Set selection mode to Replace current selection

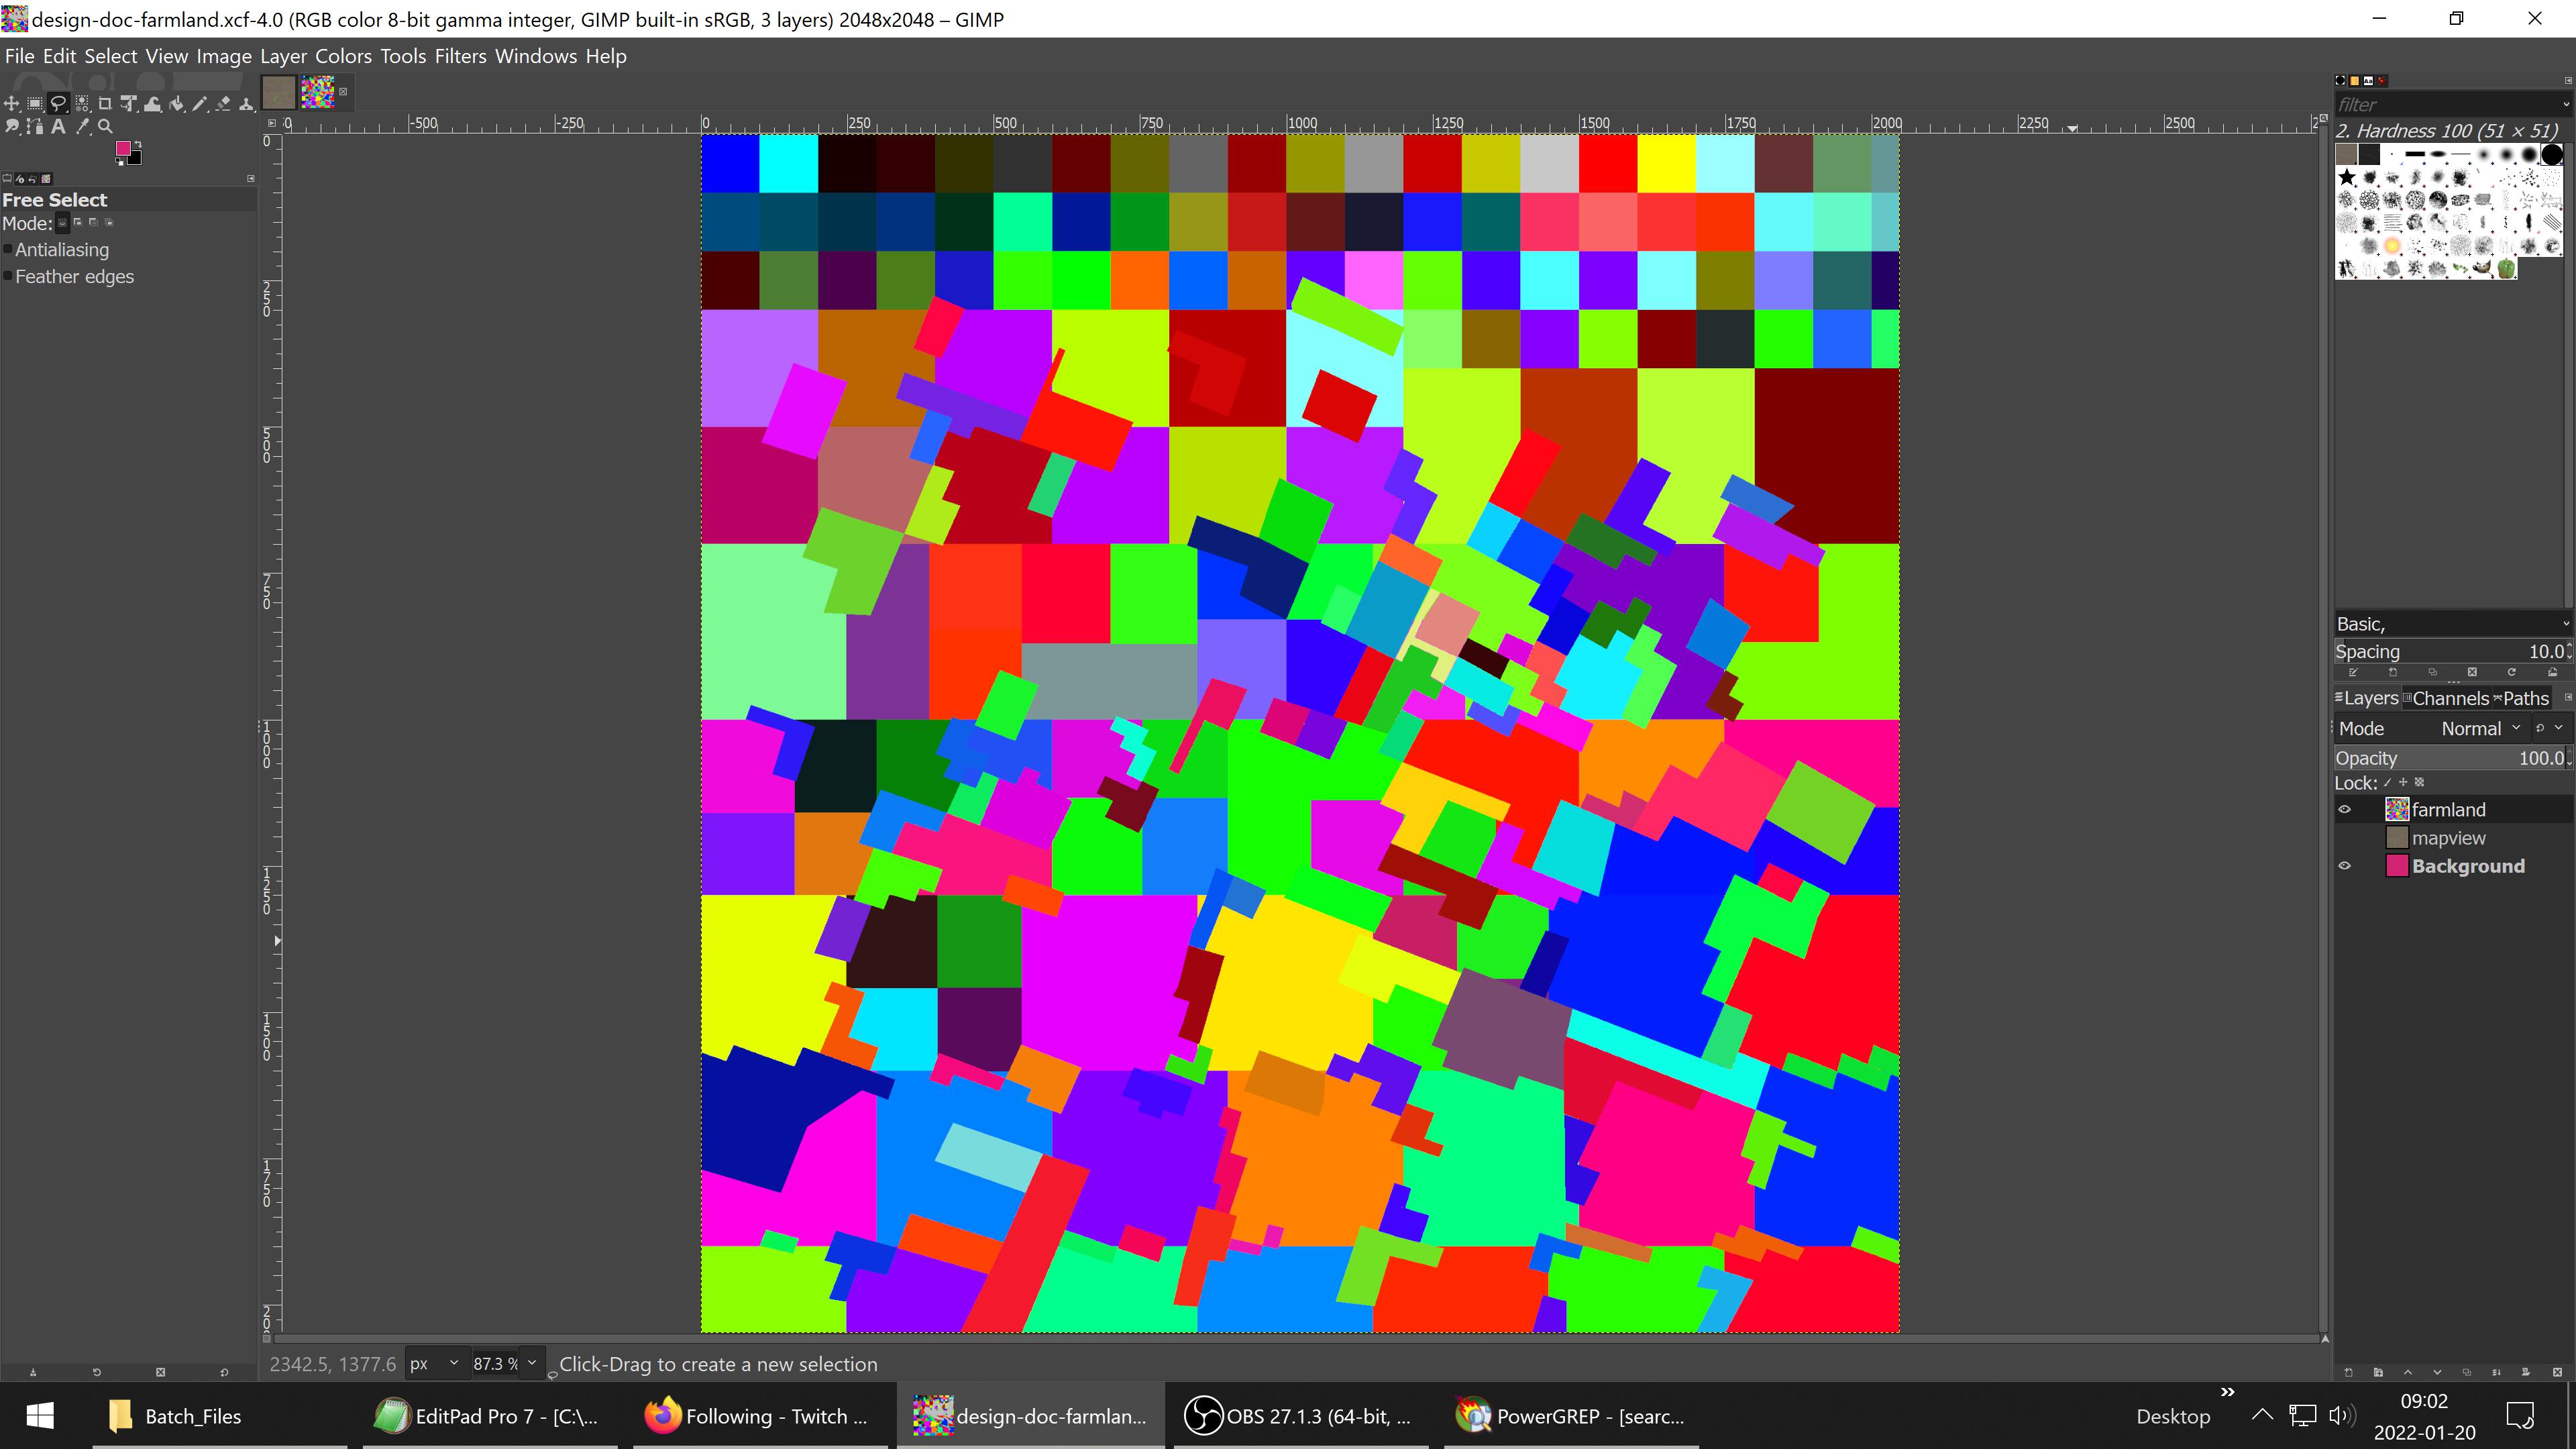tap(63, 223)
